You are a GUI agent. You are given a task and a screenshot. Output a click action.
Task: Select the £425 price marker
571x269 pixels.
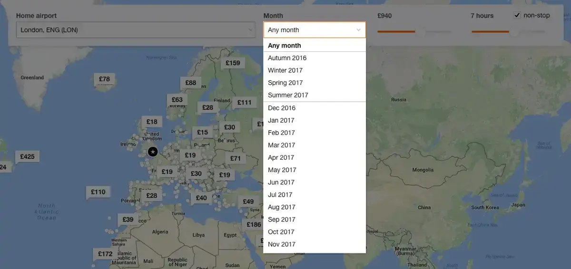[x=28, y=156]
